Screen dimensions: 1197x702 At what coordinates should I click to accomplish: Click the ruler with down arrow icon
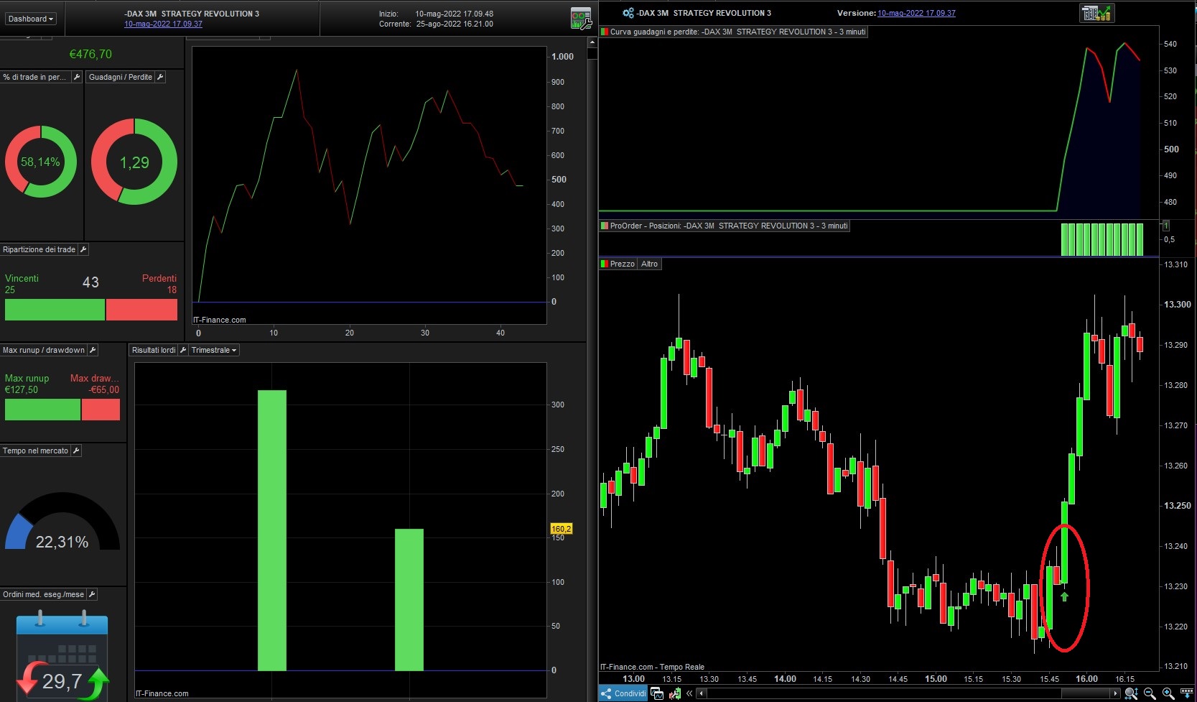click(x=1187, y=693)
